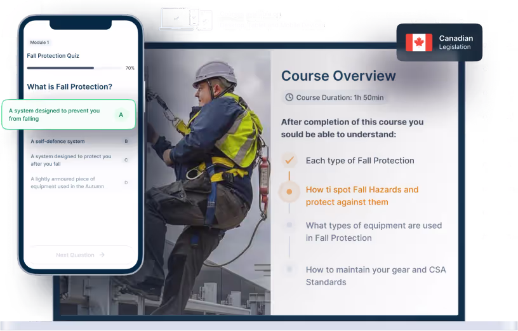Click the clock icon beside Course Duration
This screenshot has height=331, width=518.
(289, 97)
